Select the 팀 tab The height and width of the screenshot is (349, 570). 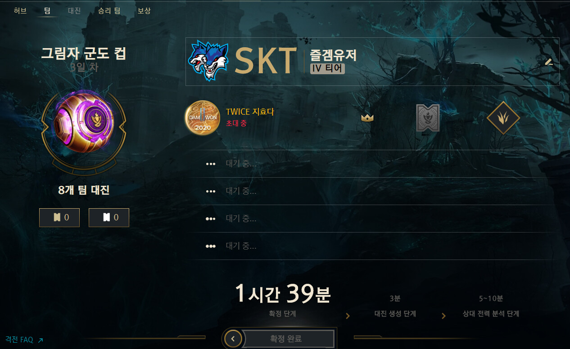pos(47,11)
